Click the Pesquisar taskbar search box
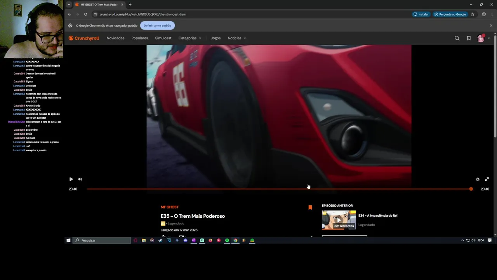Screen dimensions: 497x280 (x=102, y=240)
